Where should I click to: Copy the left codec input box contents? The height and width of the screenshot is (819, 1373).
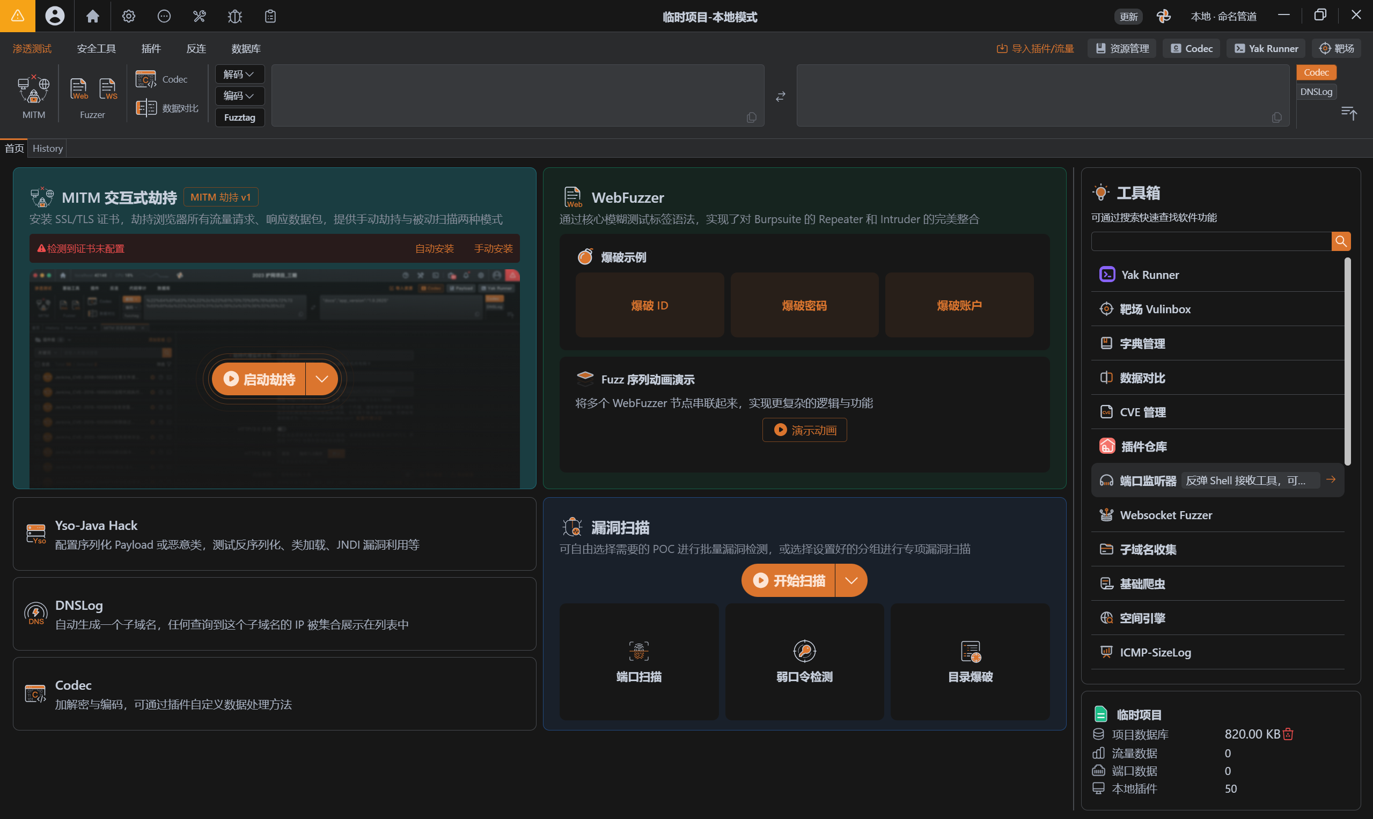click(x=751, y=117)
